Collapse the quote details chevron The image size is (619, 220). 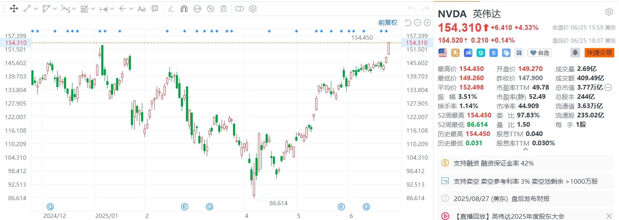pos(526,149)
